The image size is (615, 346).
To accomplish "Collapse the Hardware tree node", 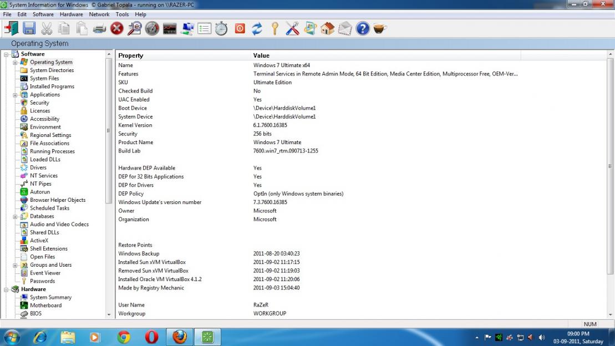I will coord(6,289).
